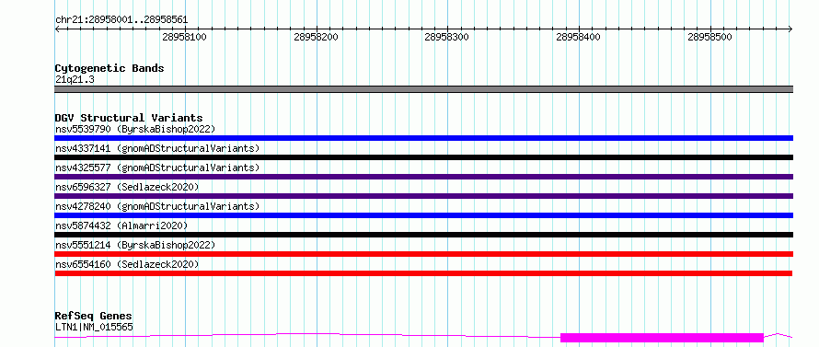Click ruler position 28958400
The height and width of the screenshot is (347, 819).
(x=578, y=37)
